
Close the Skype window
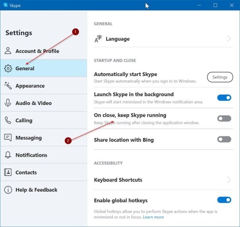tap(232, 5)
